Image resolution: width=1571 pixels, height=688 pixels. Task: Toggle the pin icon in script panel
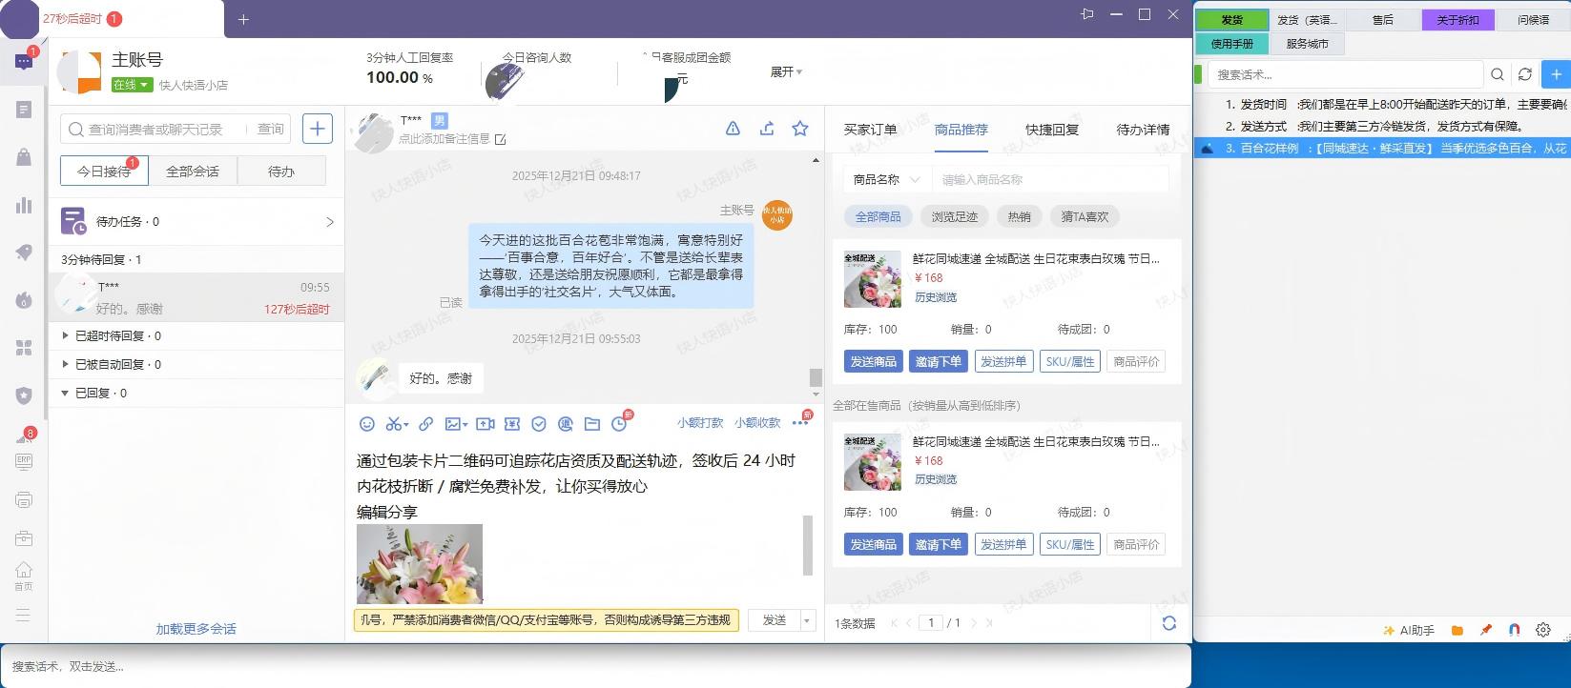pos(1486,630)
